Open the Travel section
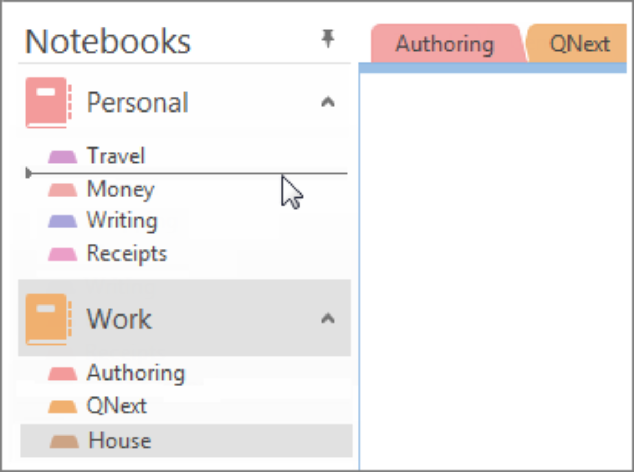The image size is (634, 472). point(116,156)
